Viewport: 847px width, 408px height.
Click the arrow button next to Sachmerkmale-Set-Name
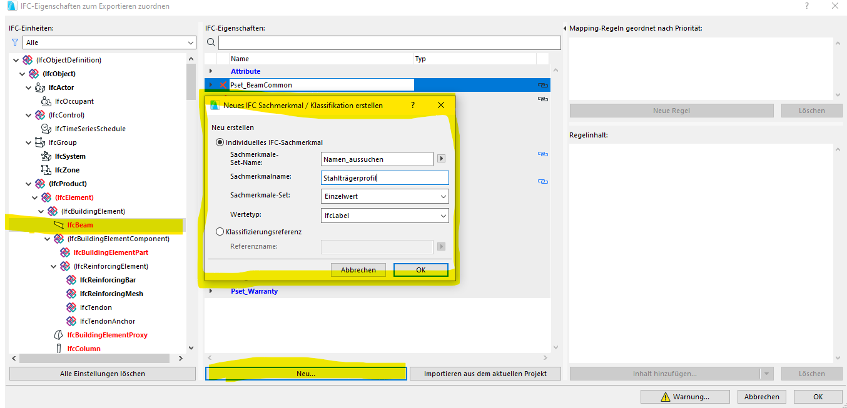(441, 159)
